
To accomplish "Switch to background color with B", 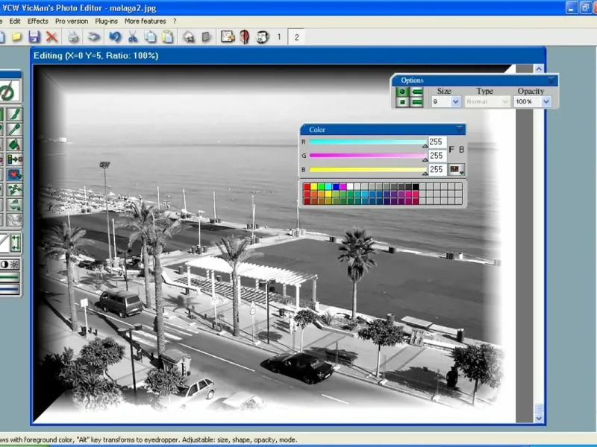I will [x=461, y=150].
